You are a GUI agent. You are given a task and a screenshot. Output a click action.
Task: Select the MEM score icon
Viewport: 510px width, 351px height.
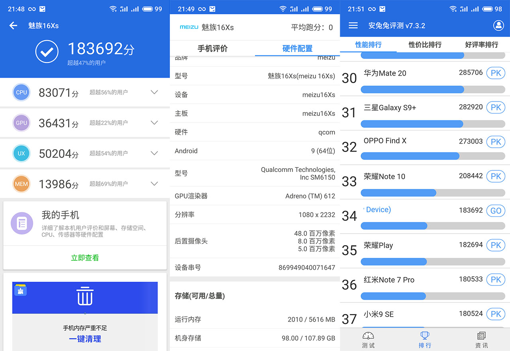[21, 183]
